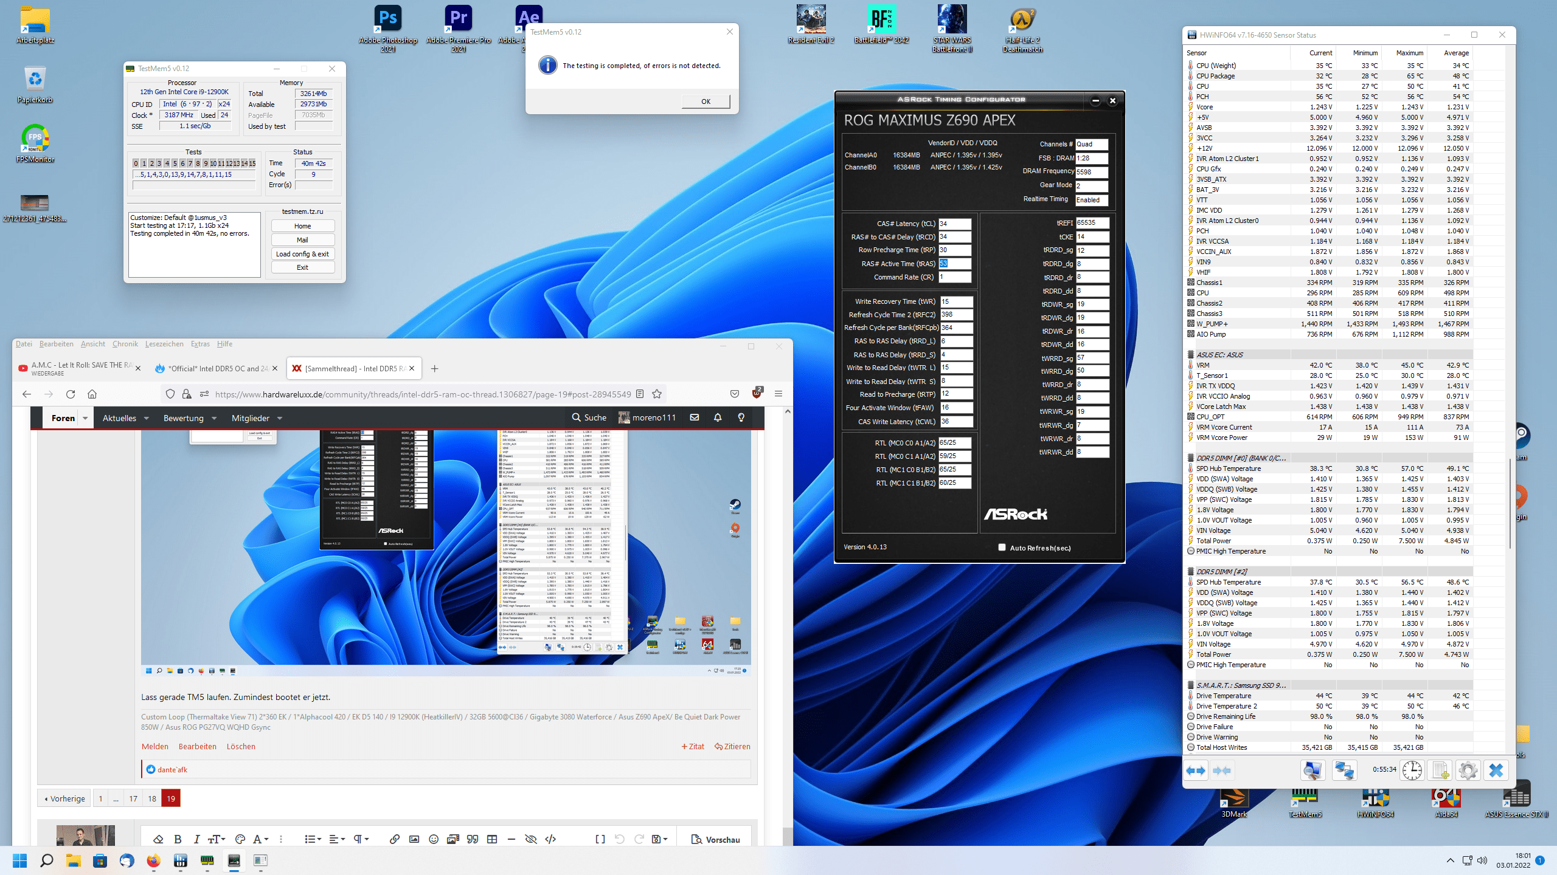Open taskbar Search magnifier
This screenshot has width=1557, height=875.
click(x=46, y=860)
